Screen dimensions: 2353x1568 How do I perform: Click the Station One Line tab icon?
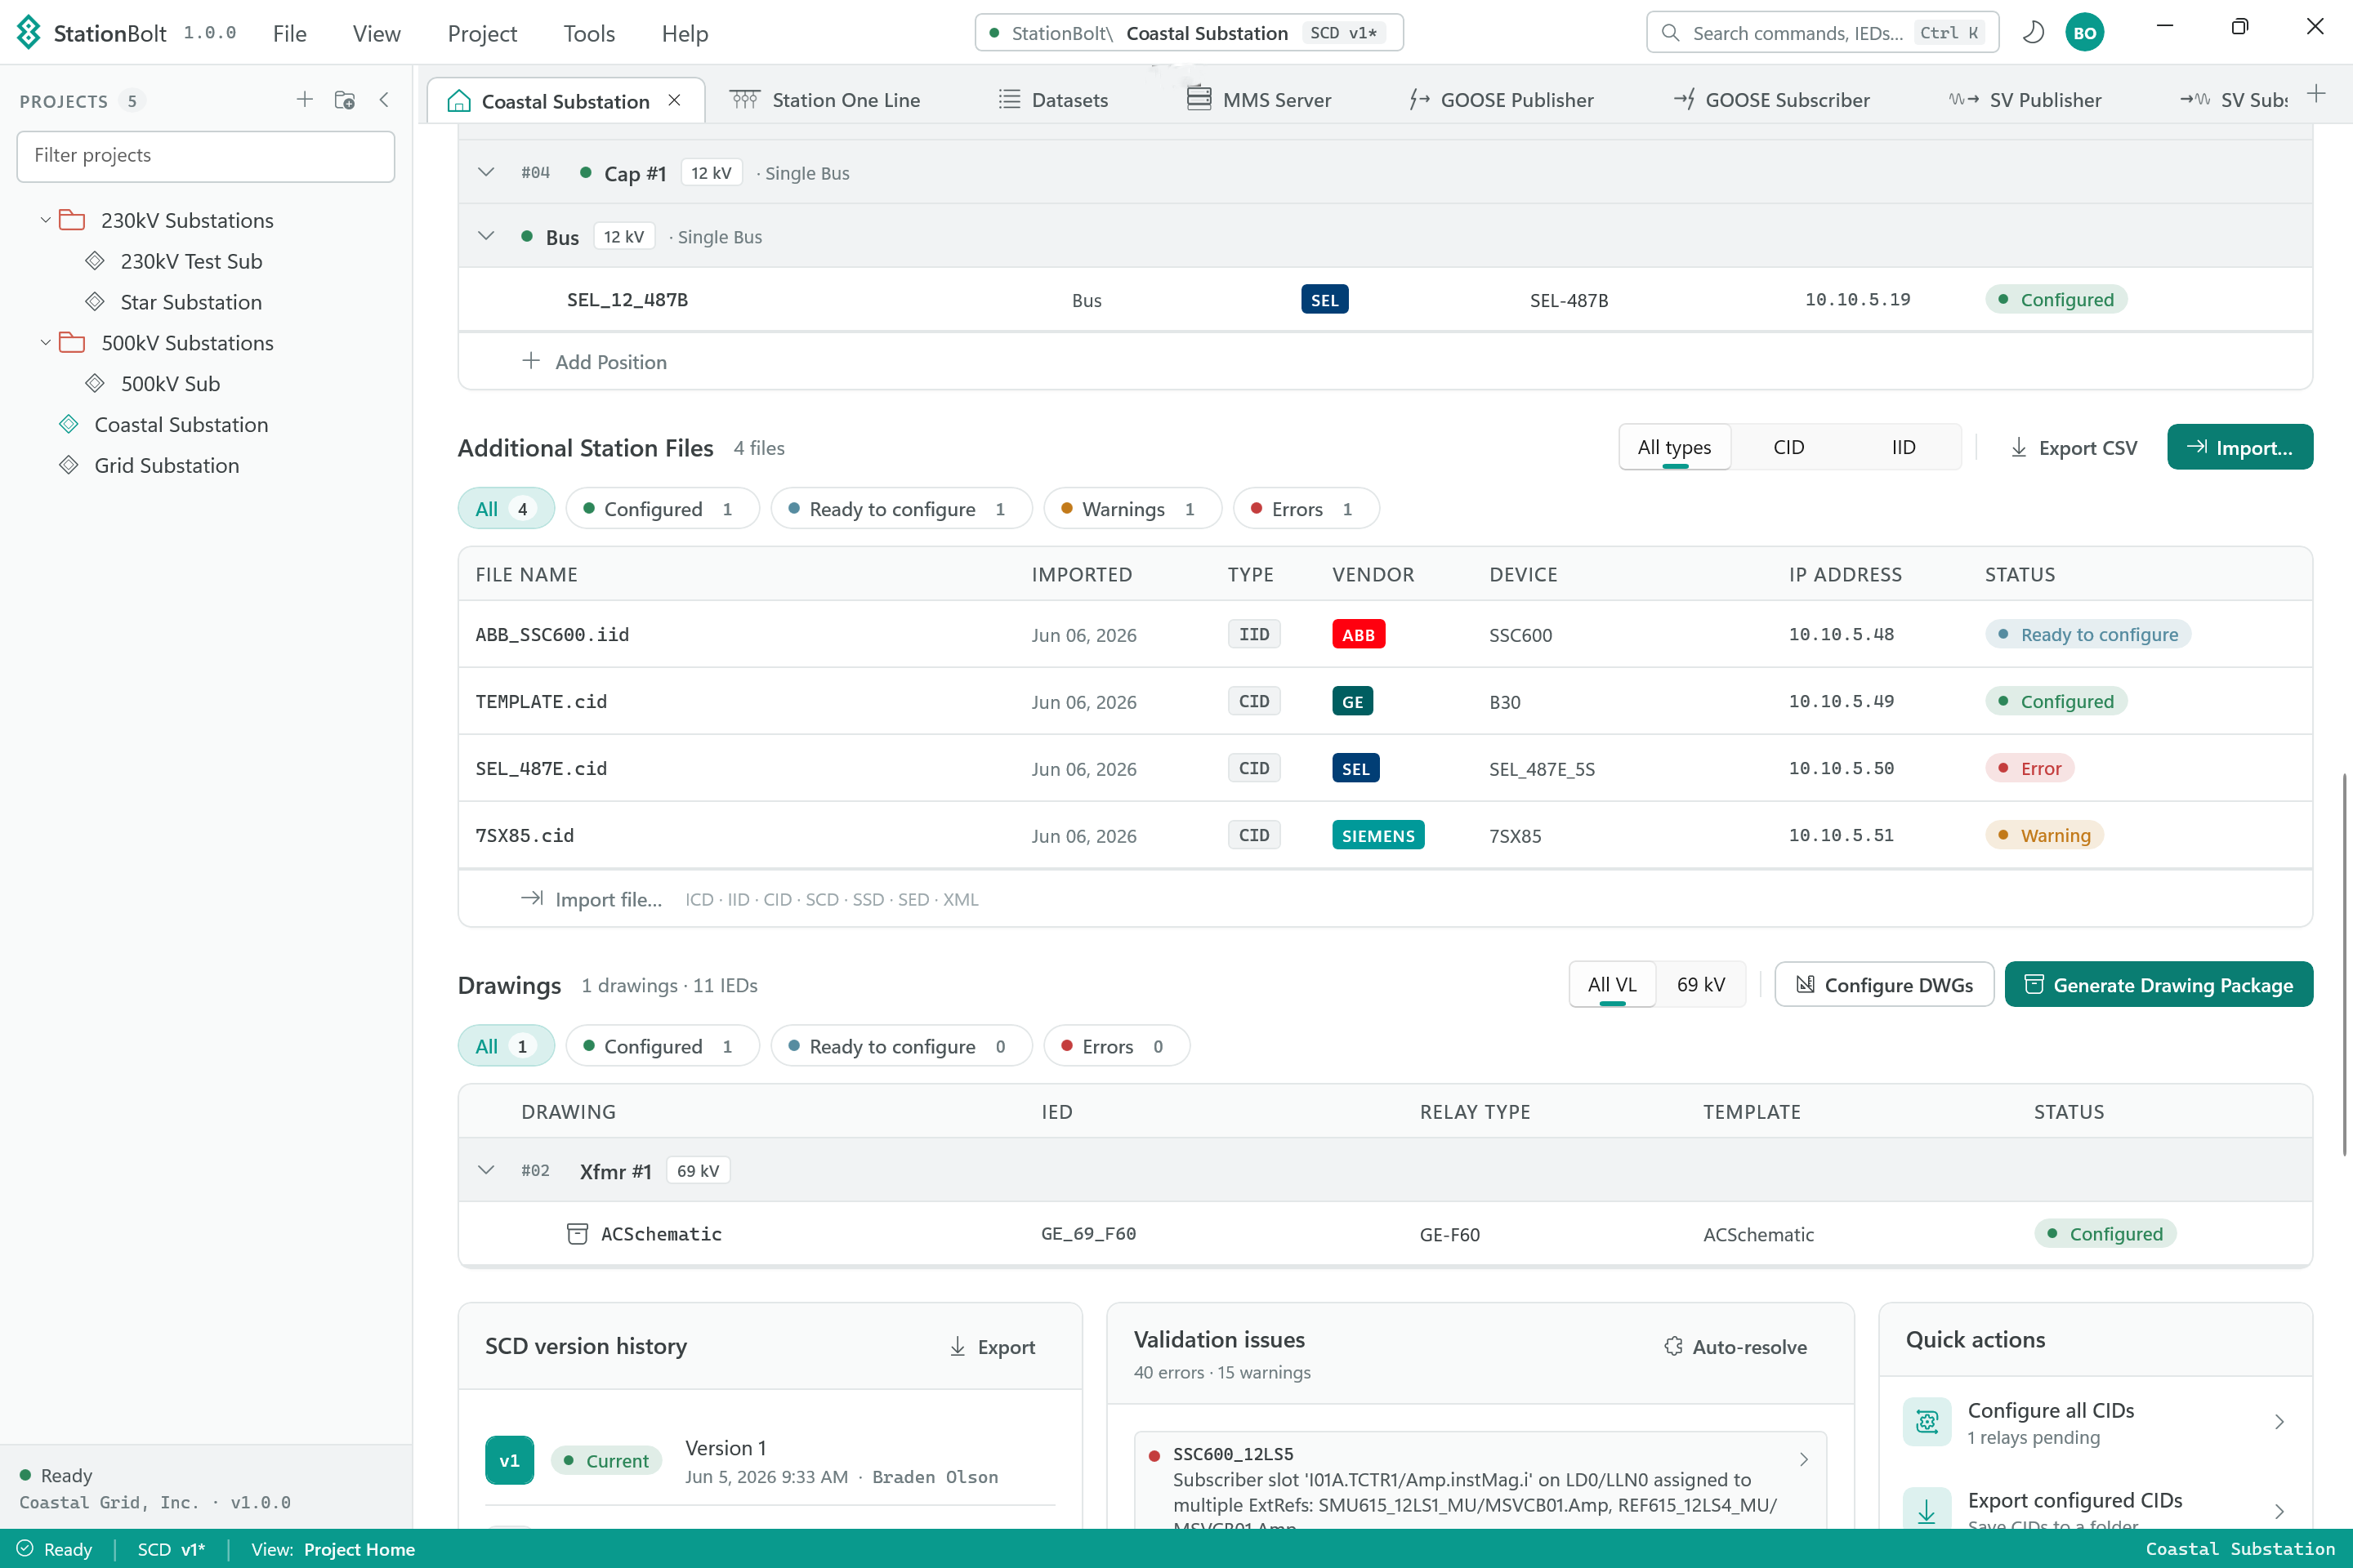[744, 100]
